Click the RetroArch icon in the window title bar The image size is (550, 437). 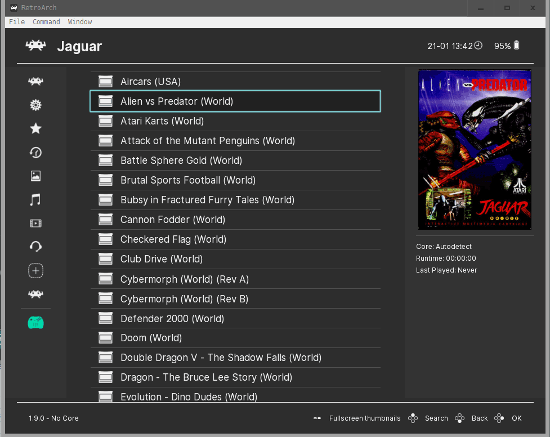14,8
